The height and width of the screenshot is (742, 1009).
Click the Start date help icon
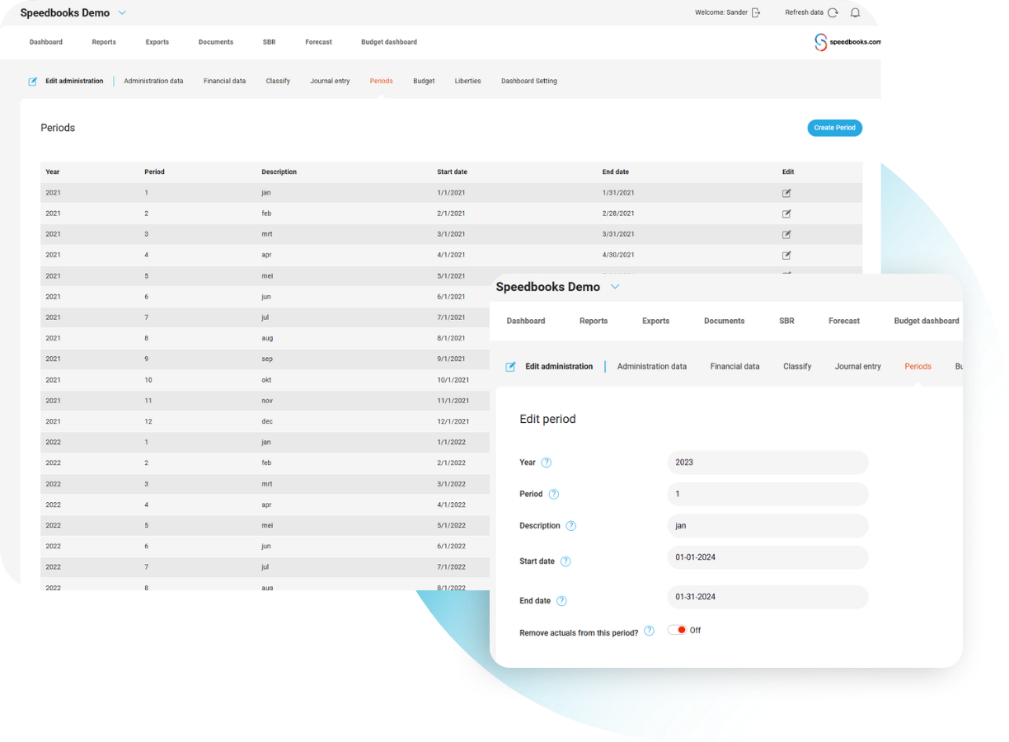point(566,561)
